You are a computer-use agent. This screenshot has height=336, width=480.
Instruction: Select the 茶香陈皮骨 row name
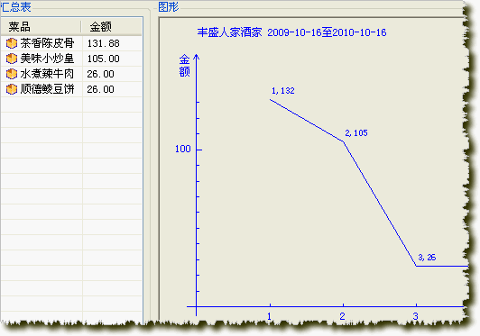(x=47, y=43)
